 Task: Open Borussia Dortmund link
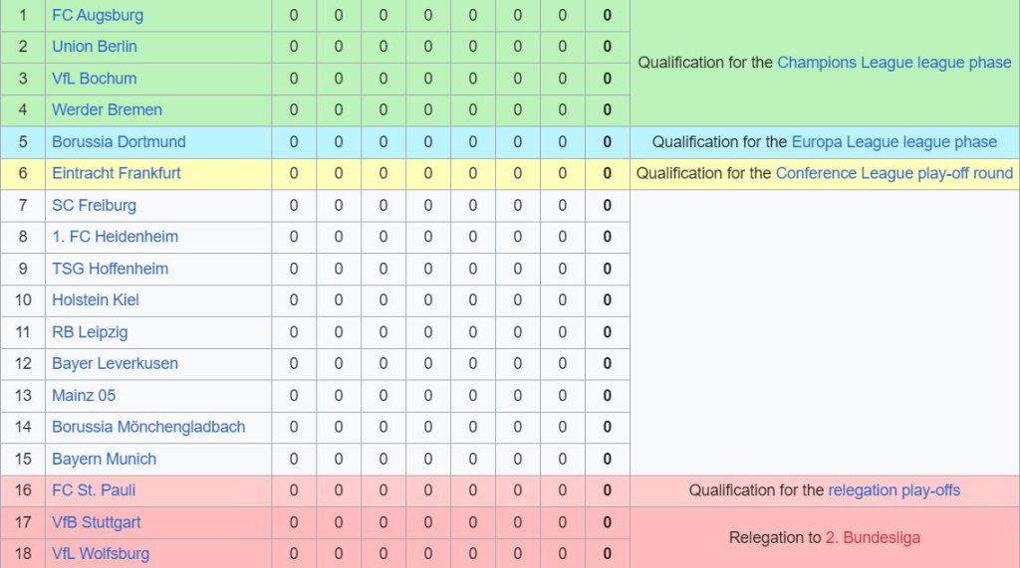tap(119, 142)
